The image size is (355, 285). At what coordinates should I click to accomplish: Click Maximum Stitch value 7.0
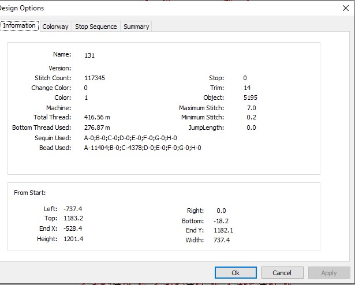[251, 108]
